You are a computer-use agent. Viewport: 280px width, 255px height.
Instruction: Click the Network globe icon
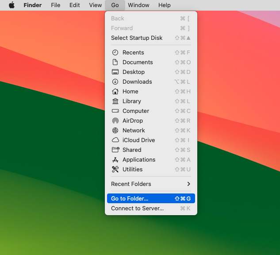pyautogui.click(x=115, y=130)
